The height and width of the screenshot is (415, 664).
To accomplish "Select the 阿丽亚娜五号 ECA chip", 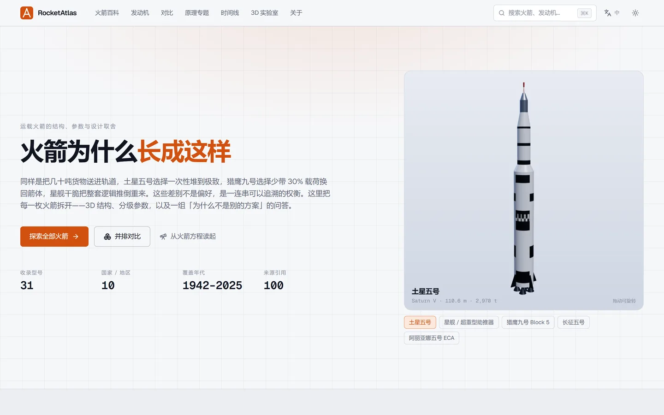I will 432,338.
